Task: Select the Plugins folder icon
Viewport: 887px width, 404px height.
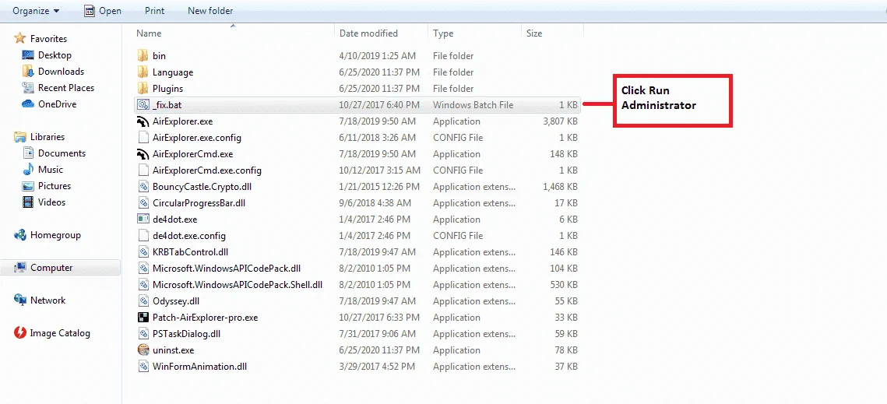Action: [x=143, y=89]
